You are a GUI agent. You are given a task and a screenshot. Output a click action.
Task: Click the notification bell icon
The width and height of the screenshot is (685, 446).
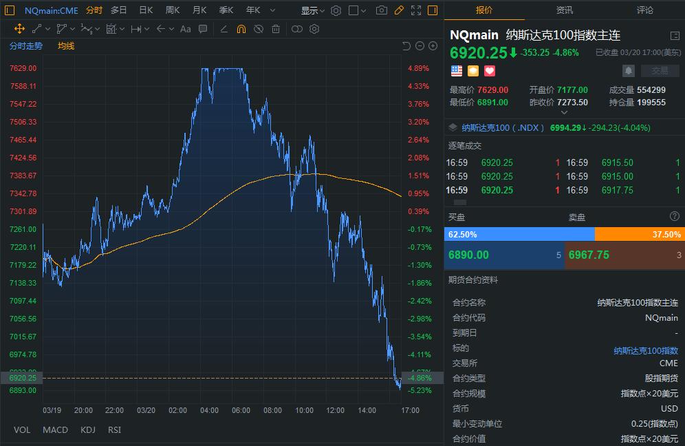628,70
